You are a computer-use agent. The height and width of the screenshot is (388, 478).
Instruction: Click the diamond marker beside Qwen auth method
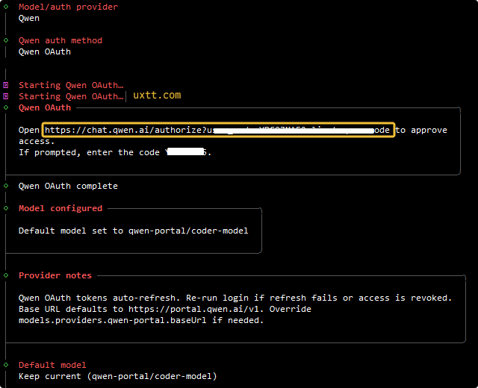pos(6,40)
